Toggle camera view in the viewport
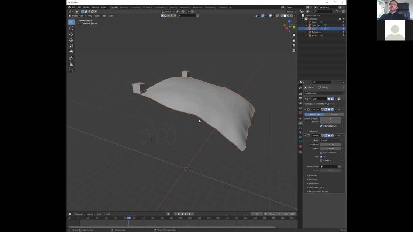The height and width of the screenshot is (232, 413). click(294, 45)
